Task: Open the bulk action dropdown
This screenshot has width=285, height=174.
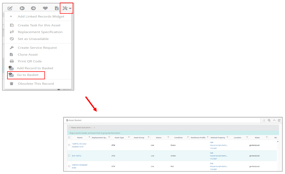Action: click(x=82, y=127)
